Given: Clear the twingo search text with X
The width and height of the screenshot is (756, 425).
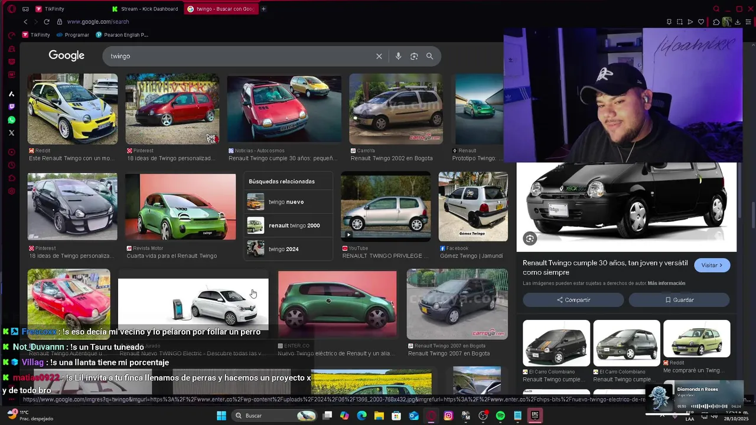Looking at the screenshot, I should (x=379, y=56).
